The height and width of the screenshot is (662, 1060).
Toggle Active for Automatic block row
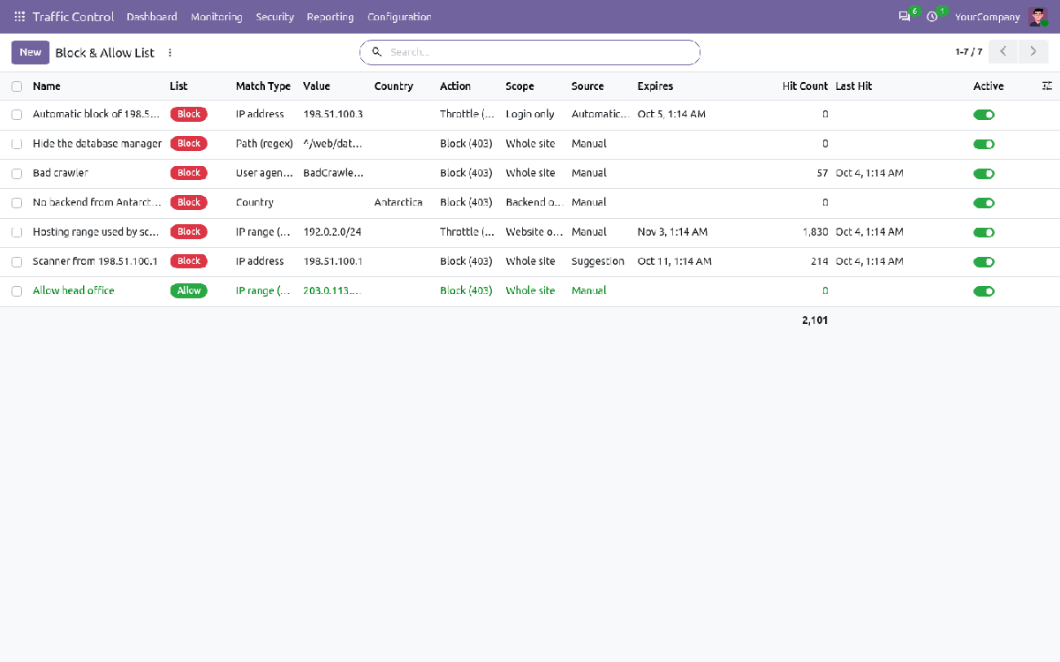point(984,115)
